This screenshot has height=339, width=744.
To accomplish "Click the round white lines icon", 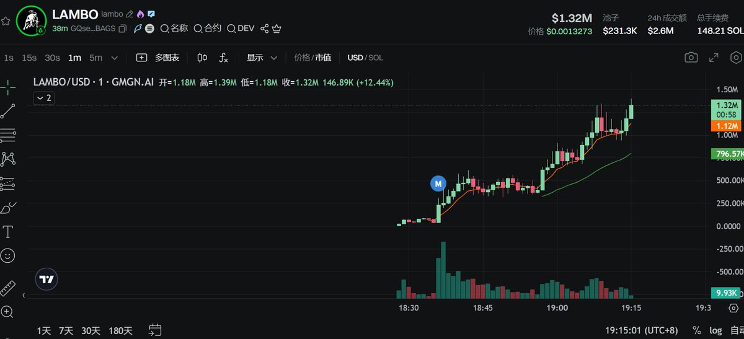I will click(x=149, y=29).
